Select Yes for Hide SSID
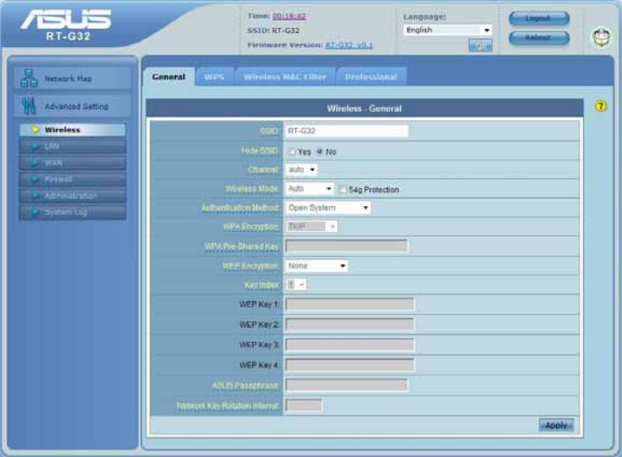Screen dimensions: 622x457 (292, 152)
